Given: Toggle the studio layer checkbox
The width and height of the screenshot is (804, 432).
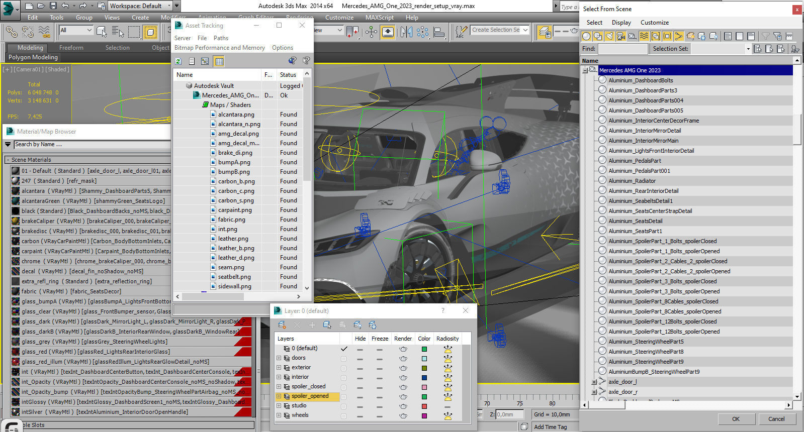Looking at the screenshot, I should (x=344, y=406).
